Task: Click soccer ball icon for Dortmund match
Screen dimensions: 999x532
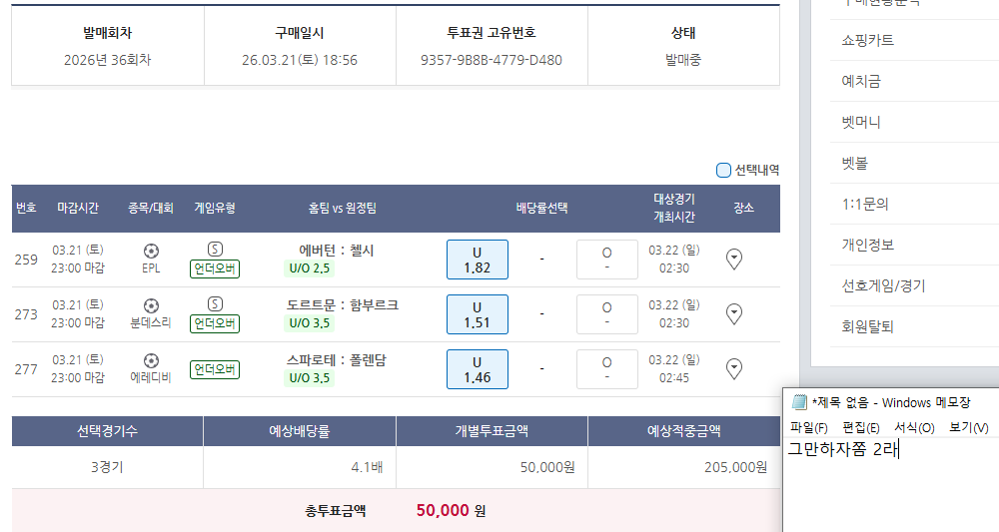Action: click(x=151, y=305)
